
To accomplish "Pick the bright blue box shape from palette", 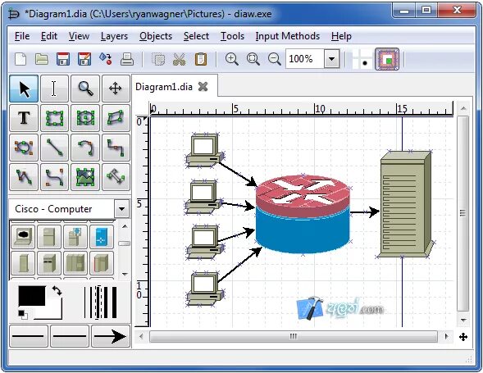I will coord(102,237).
